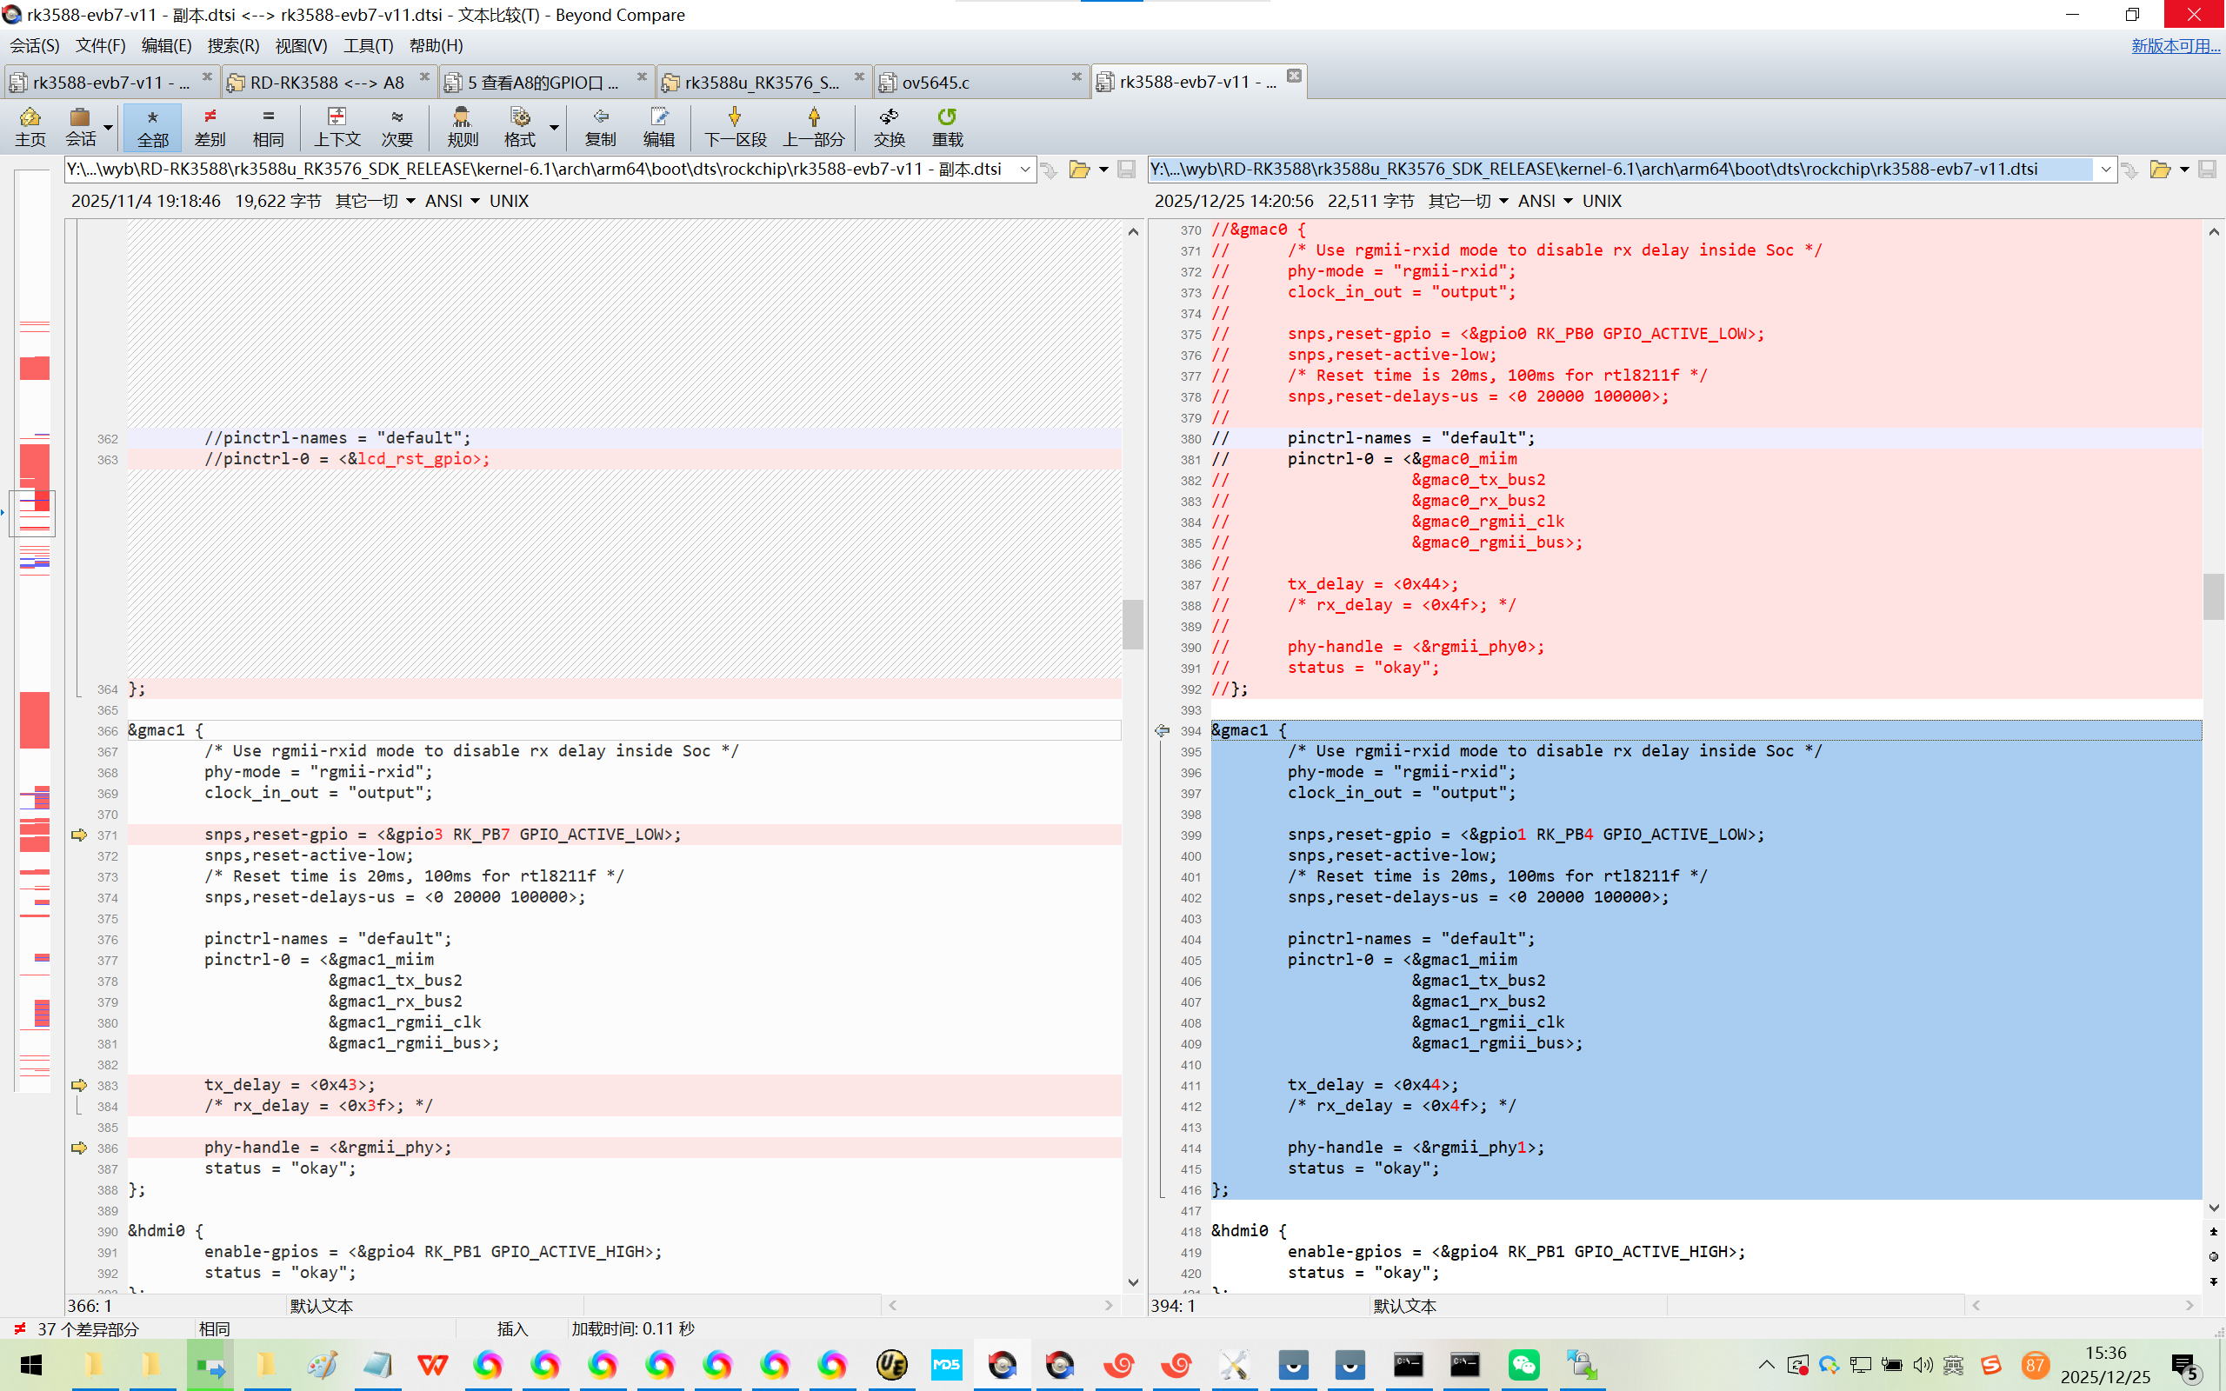Click the Swap sides (交换) icon
The image size is (2226, 1391).
[889, 126]
